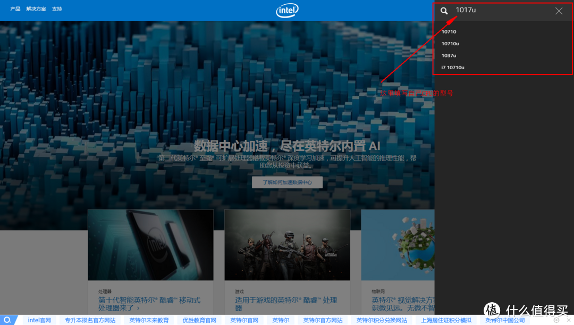Click the intel官网 shortcut in the bottom bar
The image size is (574, 325).
39,320
